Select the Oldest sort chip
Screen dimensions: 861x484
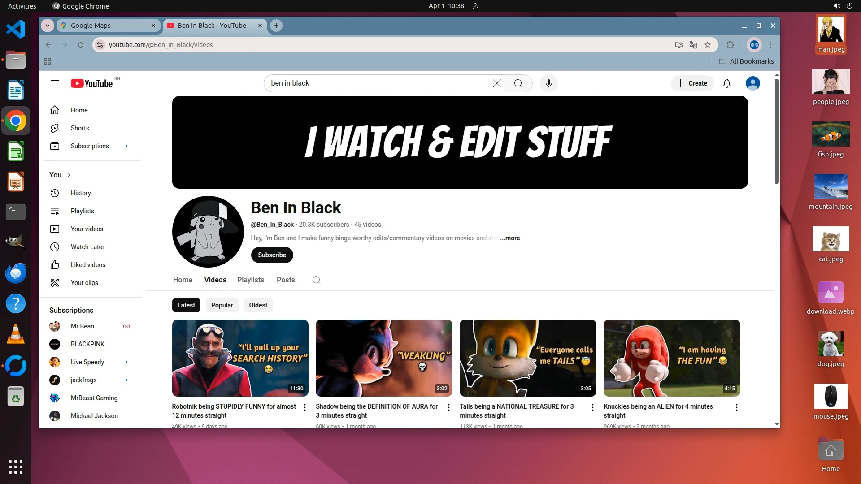(x=258, y=305)
